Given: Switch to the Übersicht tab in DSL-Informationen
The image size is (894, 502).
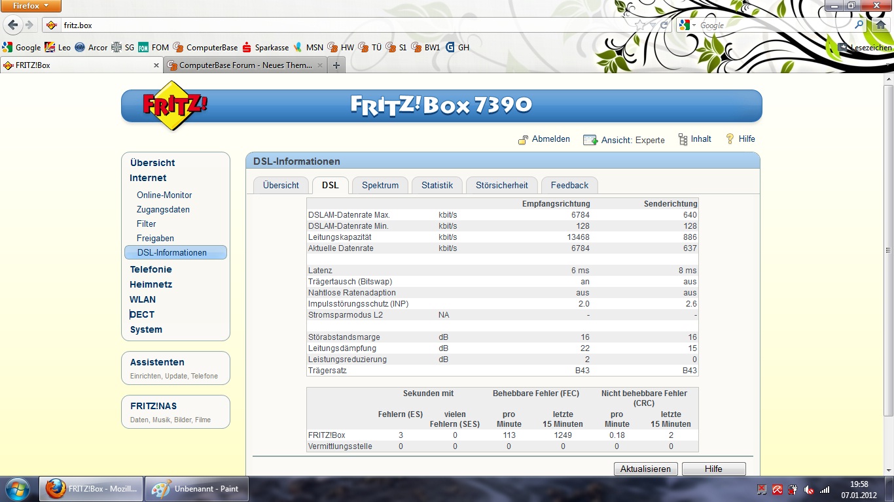Looking at the screenshot, I should [281, 185].
